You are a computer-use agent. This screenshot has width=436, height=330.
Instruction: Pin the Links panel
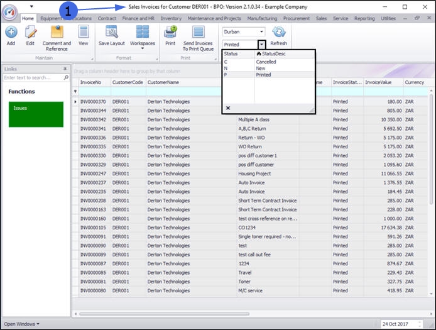65,69
